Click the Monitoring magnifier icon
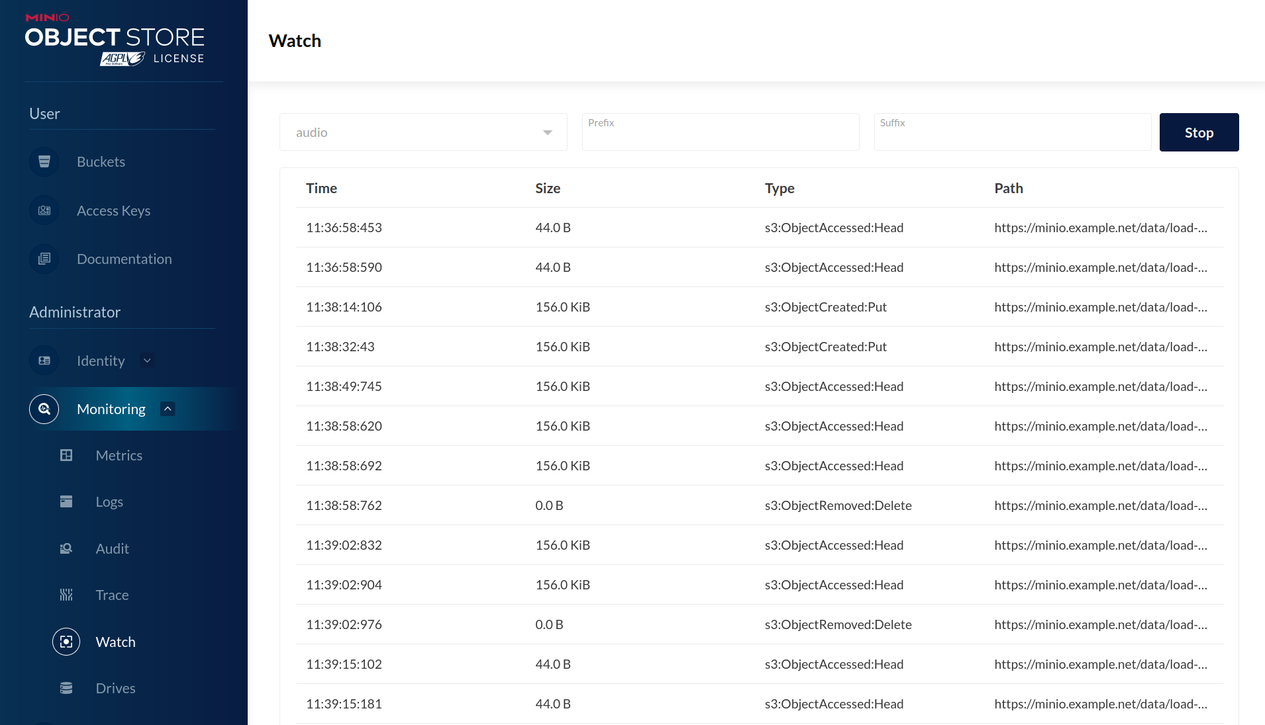 44,409
